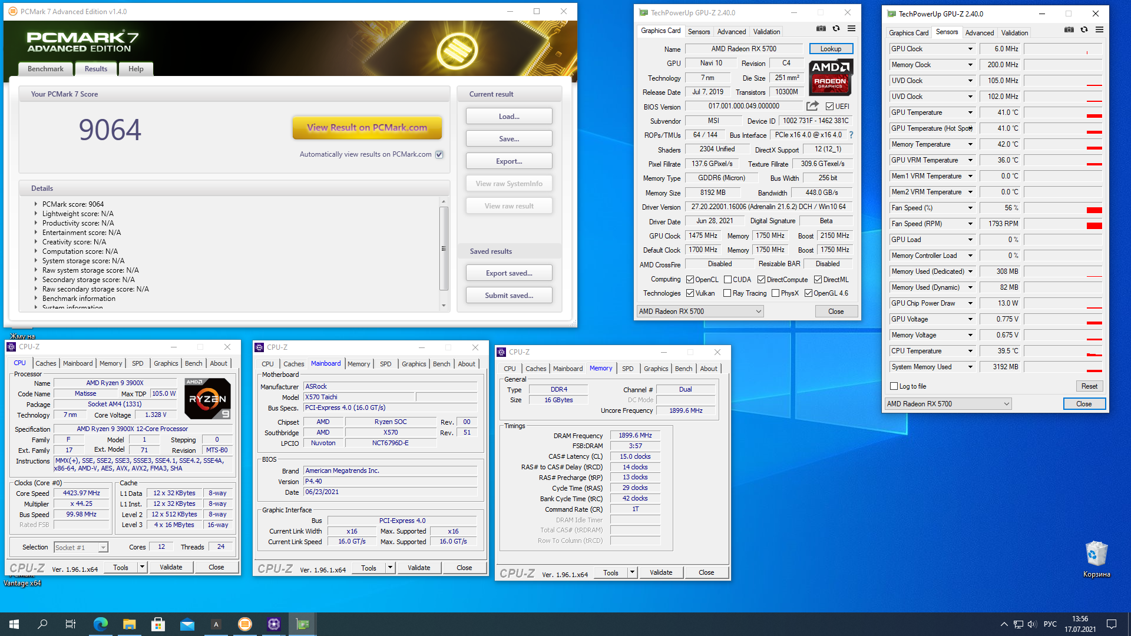1131x636 pixels.
Task: Toggle the DirectCompute checkbox
Action: 761,280
